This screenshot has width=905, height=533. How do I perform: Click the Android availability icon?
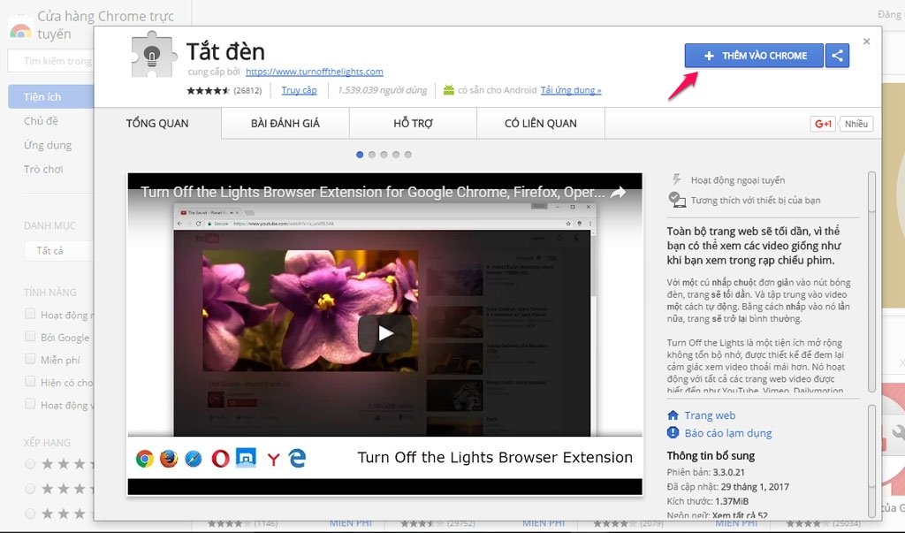[448, 90]
